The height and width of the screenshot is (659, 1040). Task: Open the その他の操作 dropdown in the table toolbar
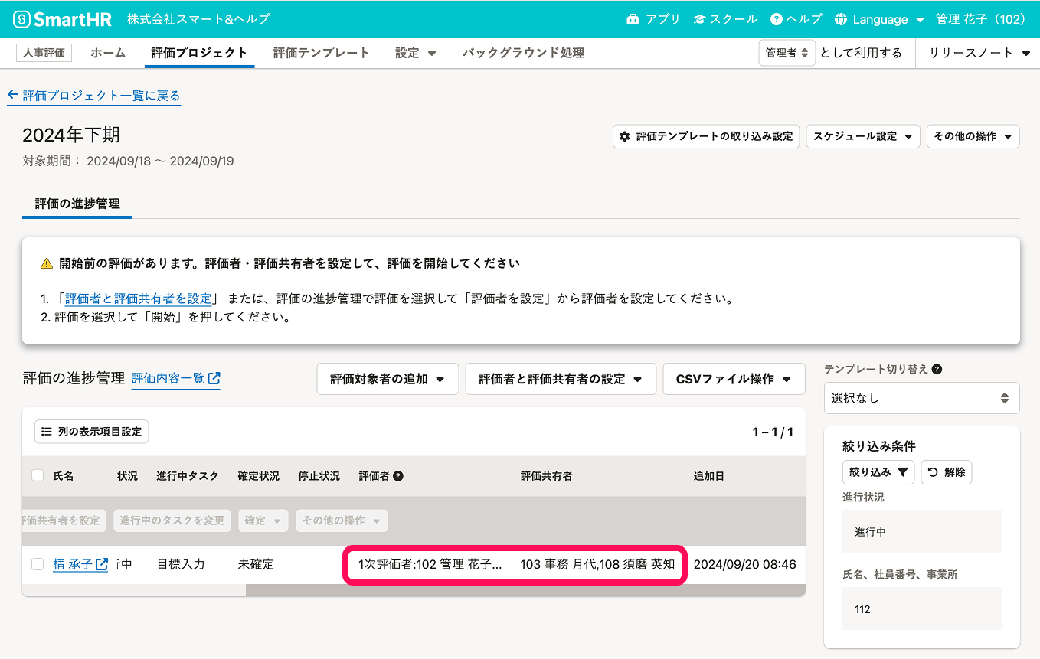tap(342, 520)
